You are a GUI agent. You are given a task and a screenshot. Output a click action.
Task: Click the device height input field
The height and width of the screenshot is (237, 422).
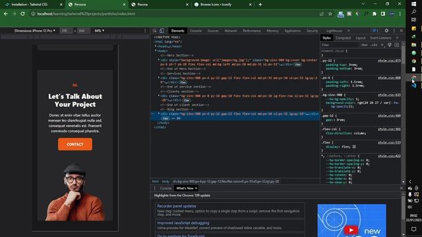84,31
